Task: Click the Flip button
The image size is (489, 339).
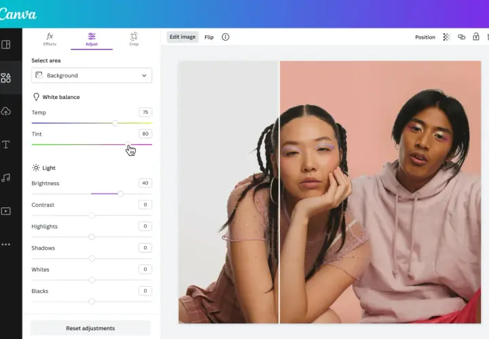Action: tap(209, 37)
